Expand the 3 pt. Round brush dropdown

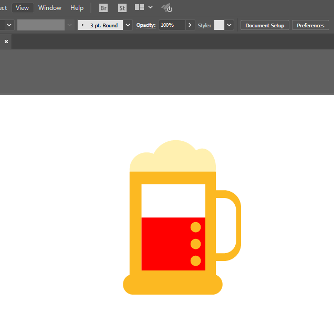[128, 25]
